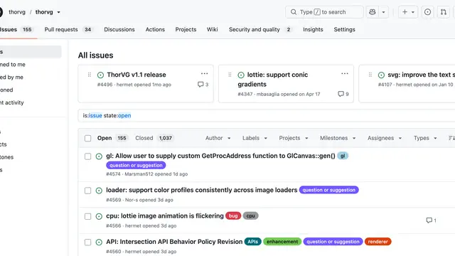Expand the thorvg repository switcher arrow
The image size is (455, 256).
pyautogui.click(x=58, y=12)
